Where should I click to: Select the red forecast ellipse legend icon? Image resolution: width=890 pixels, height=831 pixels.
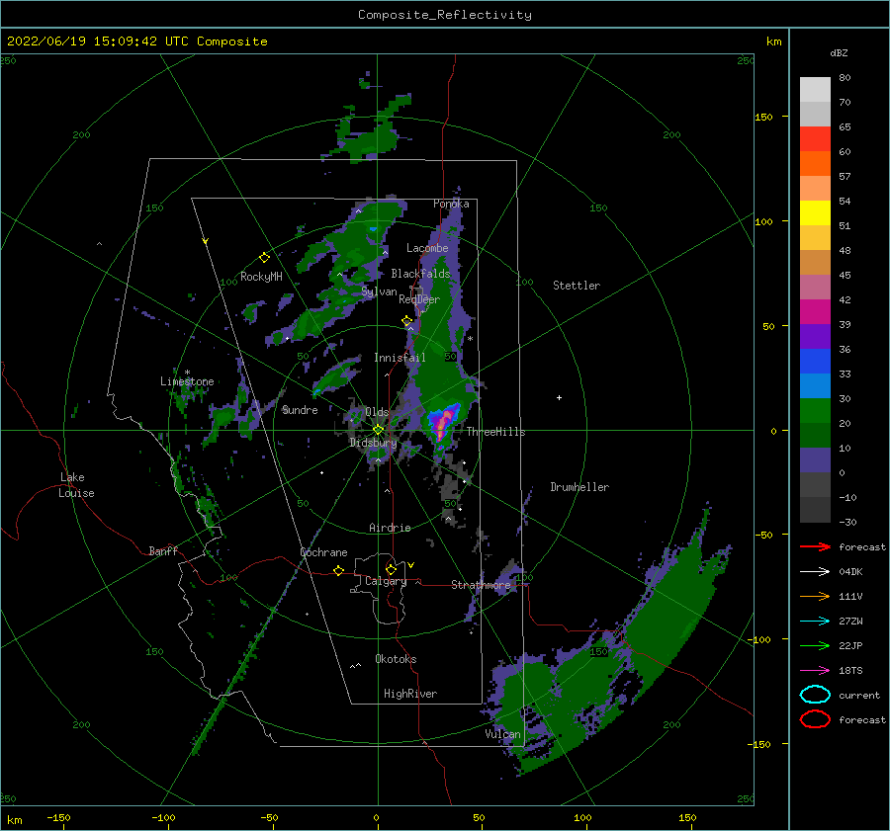click(815, 719)
